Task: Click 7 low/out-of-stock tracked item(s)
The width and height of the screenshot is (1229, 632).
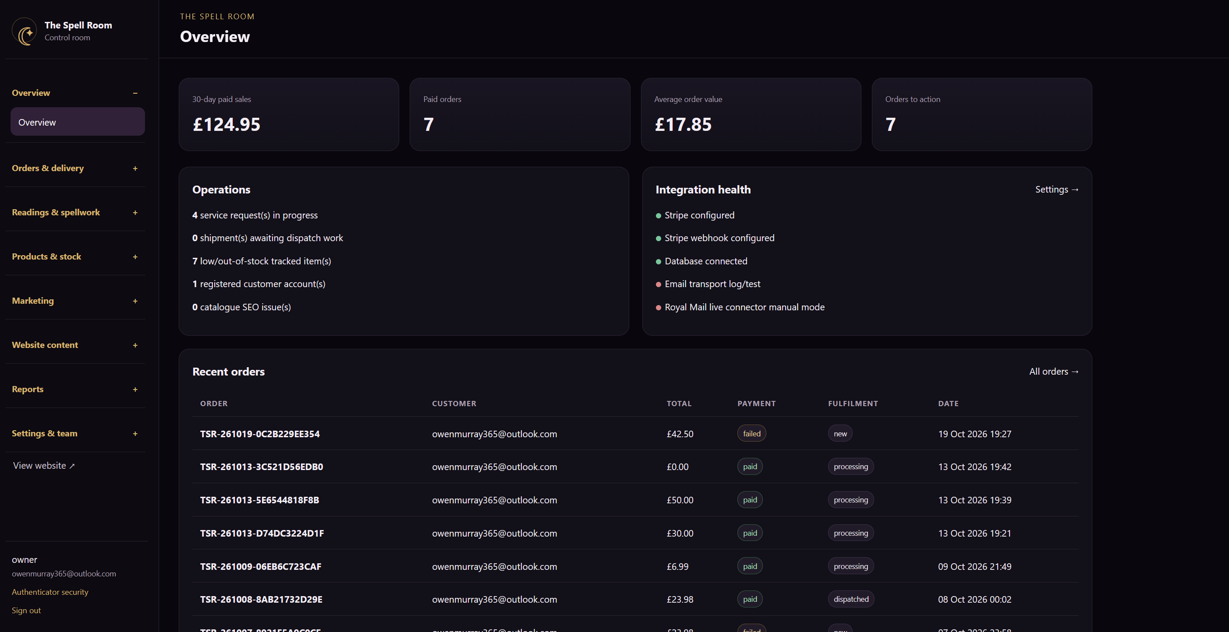Action: click(x=262, y=261)
